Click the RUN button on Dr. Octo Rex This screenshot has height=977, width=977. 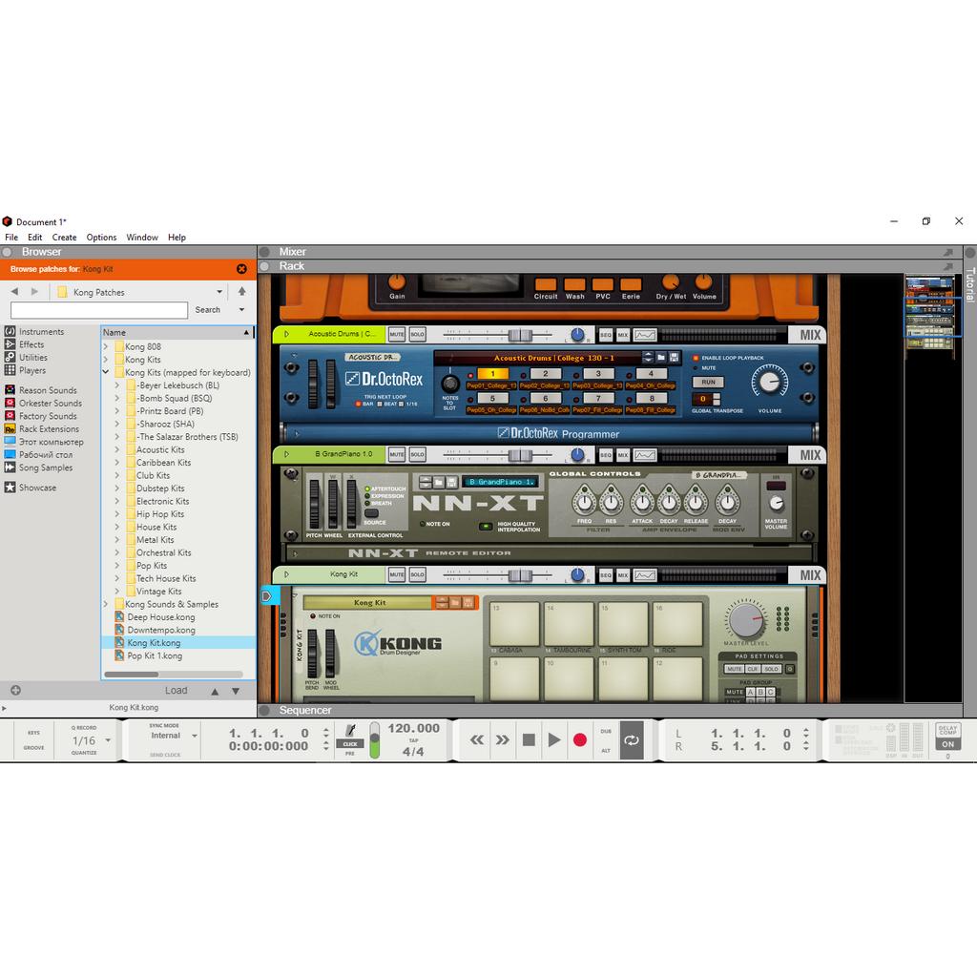tap(709, 382)
